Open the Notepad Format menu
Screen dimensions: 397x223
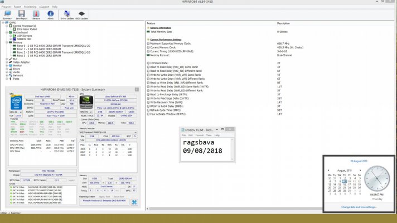(x=199, y=135)
